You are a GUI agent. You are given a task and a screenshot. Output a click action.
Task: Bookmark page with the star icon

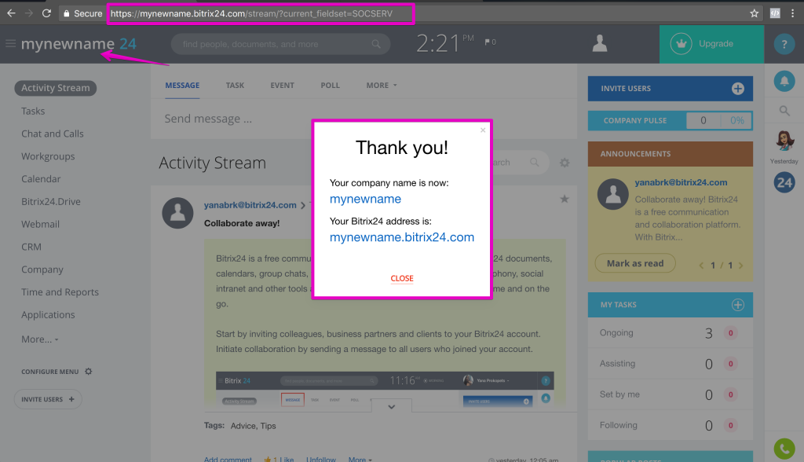(x=755, y=13)
